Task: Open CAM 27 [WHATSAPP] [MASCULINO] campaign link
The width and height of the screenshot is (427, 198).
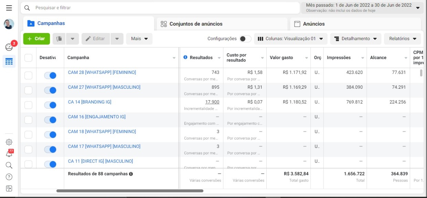Action: 104,87
